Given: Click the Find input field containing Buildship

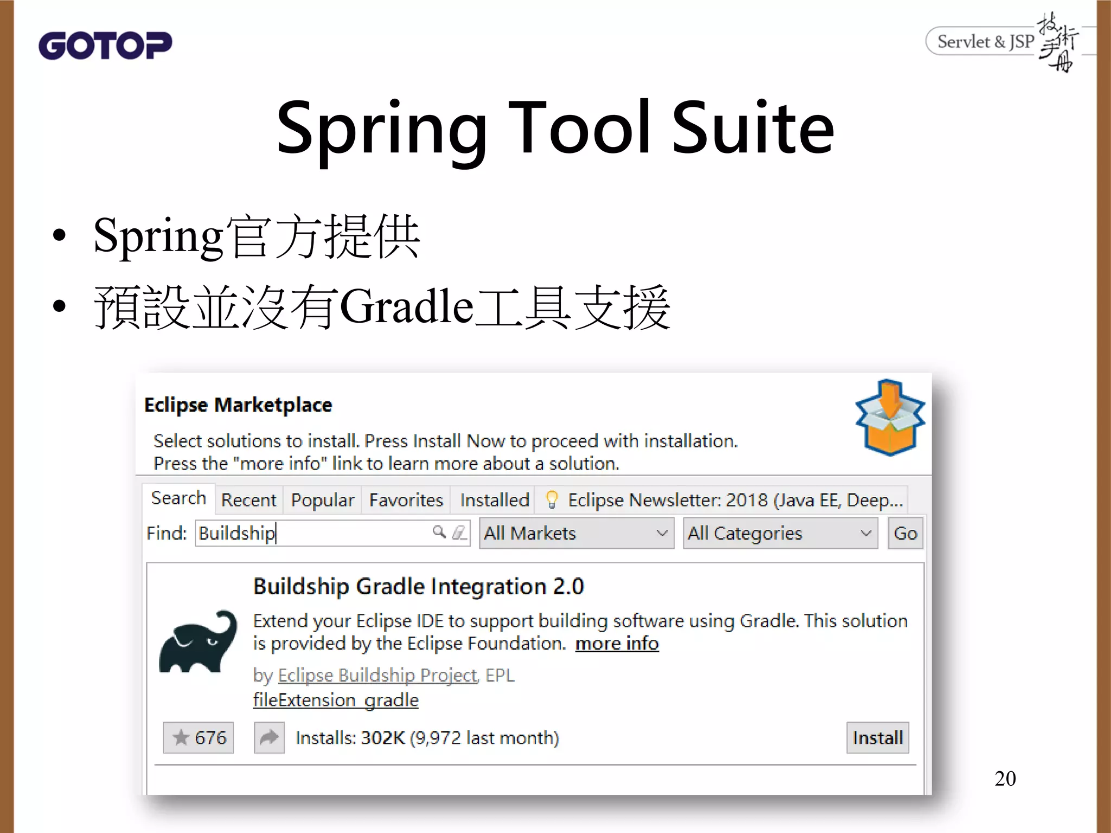Looking at the screenshot, I should [x=333, y=533].
